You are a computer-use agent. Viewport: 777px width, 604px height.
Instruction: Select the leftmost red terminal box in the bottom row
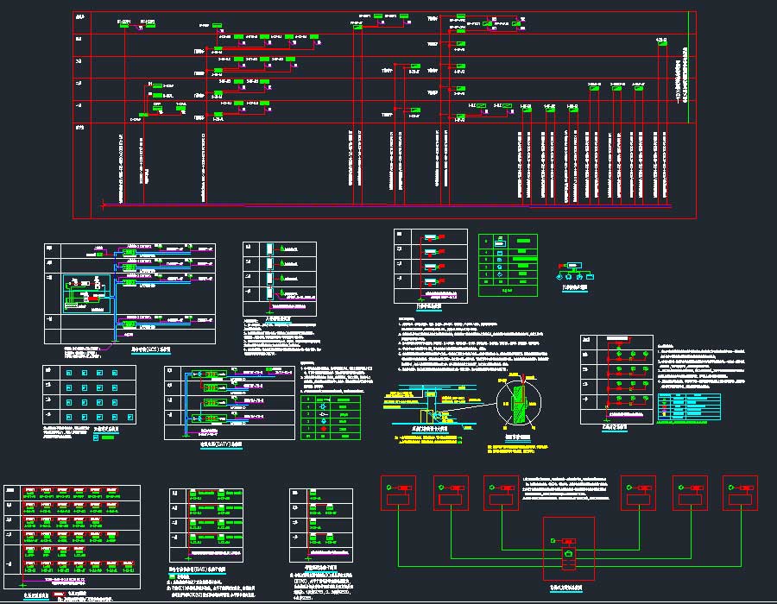tap(398, 493)
